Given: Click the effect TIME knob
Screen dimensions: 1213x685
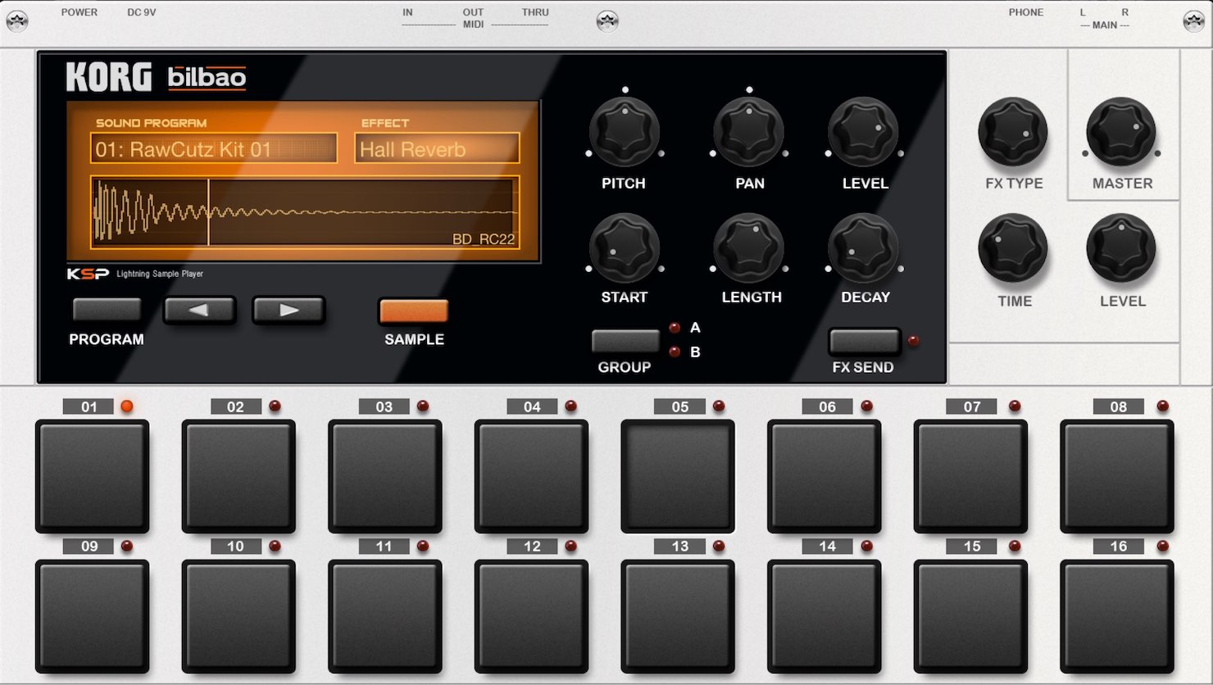Looking at the screenshot, I should [x=1013, y=248].
